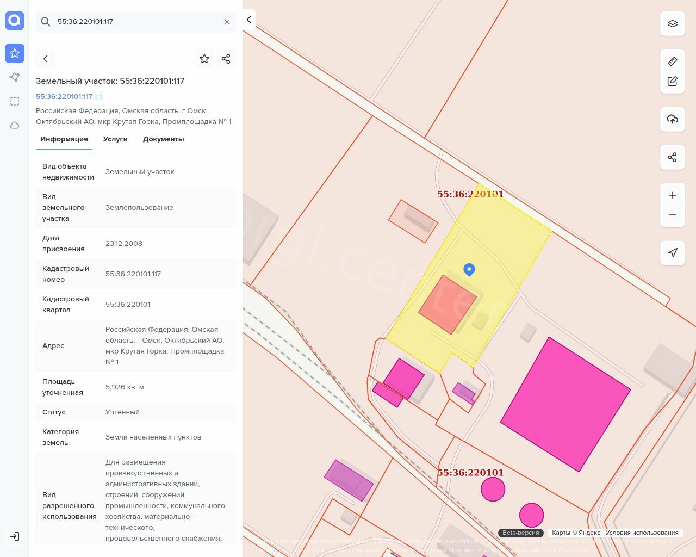Switch to the Услуги tab
Screen dimensions: 696x557
(x=115, y=139)
